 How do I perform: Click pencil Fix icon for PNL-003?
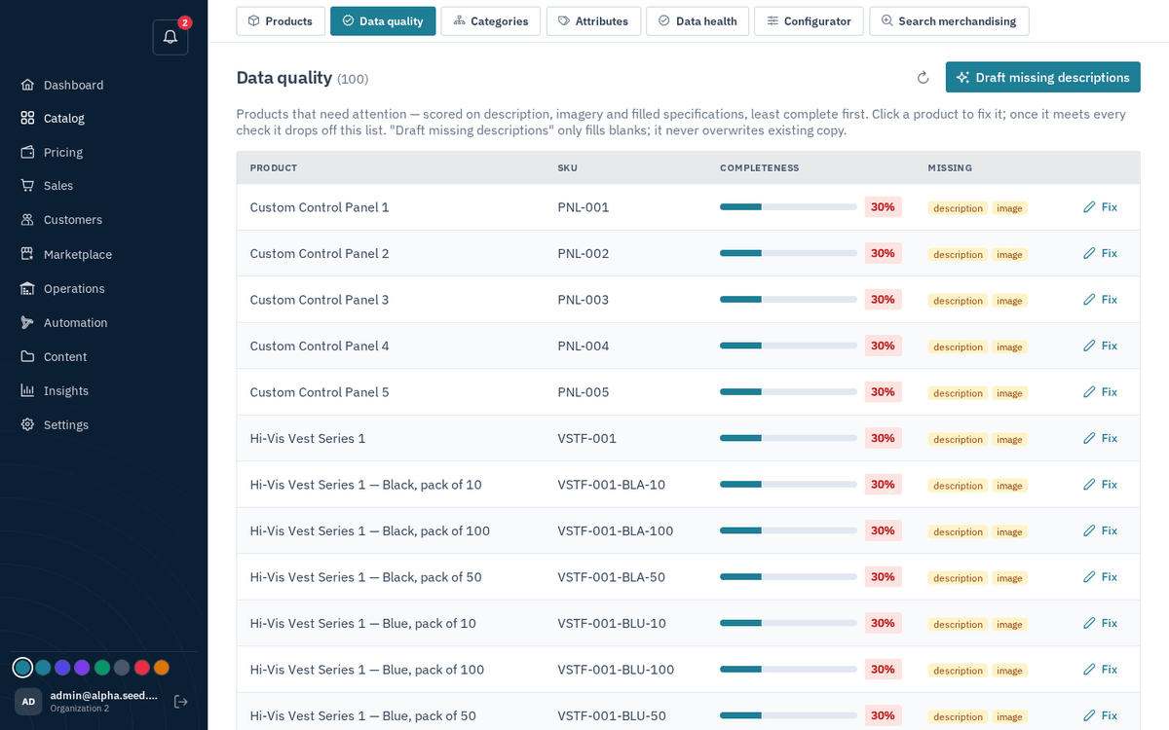tap(1089, 300)
